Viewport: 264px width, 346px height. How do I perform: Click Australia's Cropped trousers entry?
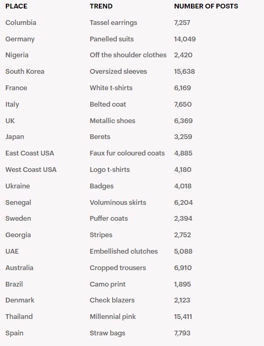click(117, 268)
